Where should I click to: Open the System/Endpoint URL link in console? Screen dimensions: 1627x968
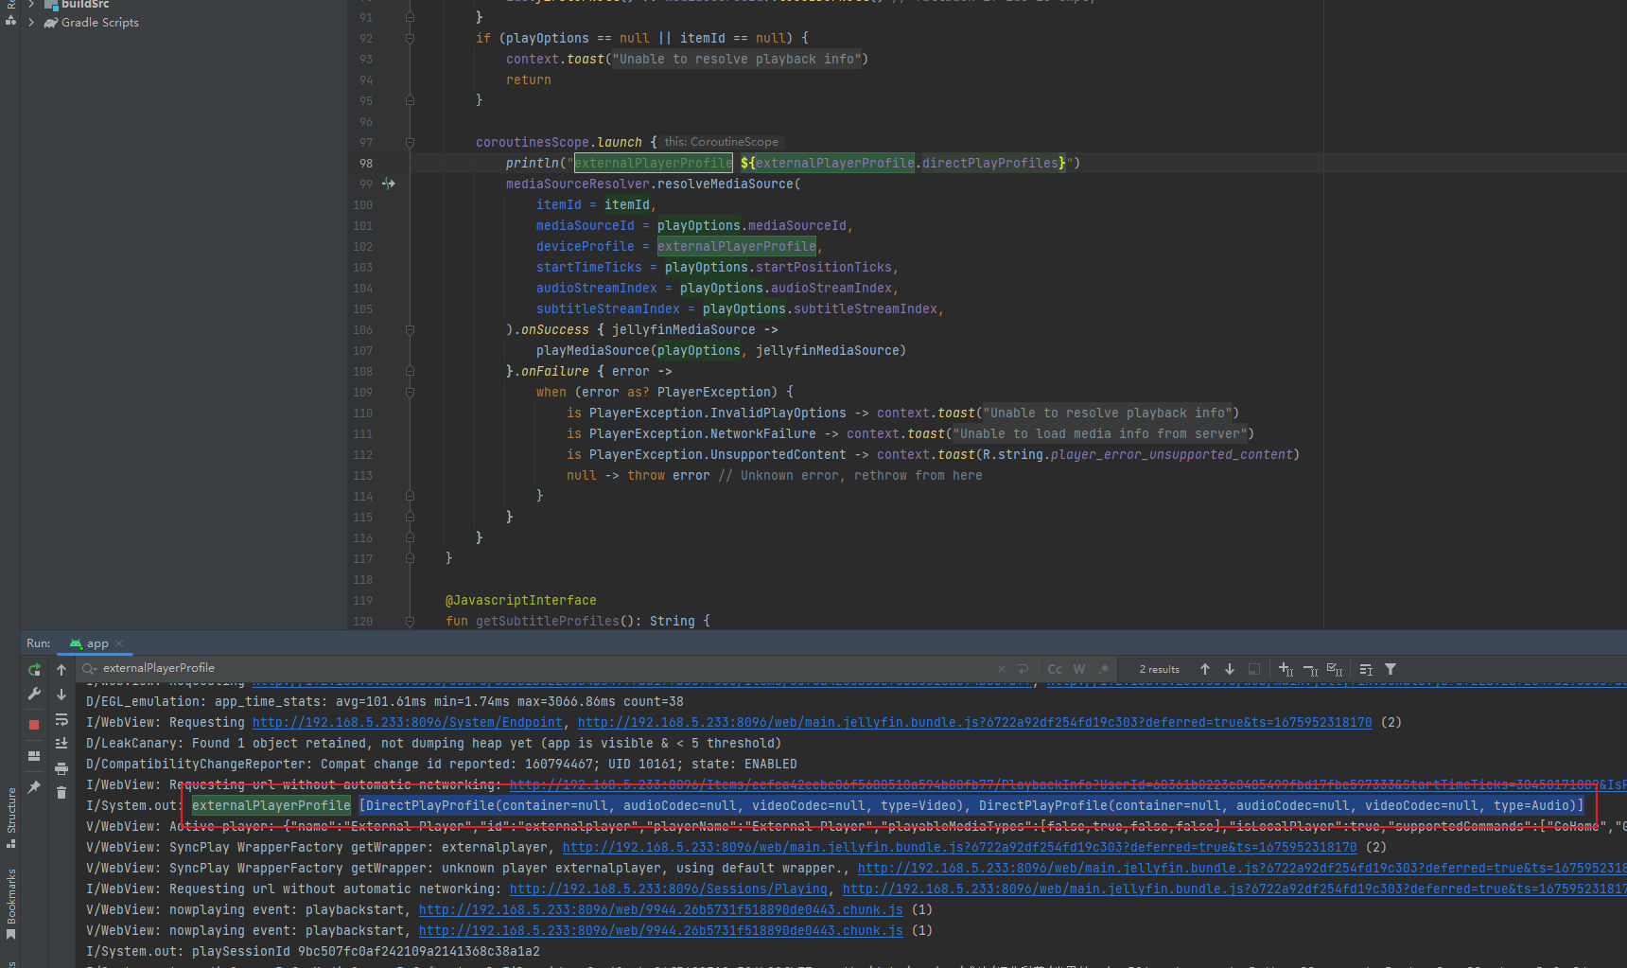point(408,722)
